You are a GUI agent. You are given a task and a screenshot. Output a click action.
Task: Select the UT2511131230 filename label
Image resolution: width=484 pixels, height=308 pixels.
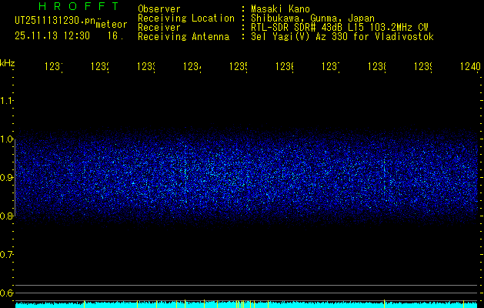tap(52, 21)
